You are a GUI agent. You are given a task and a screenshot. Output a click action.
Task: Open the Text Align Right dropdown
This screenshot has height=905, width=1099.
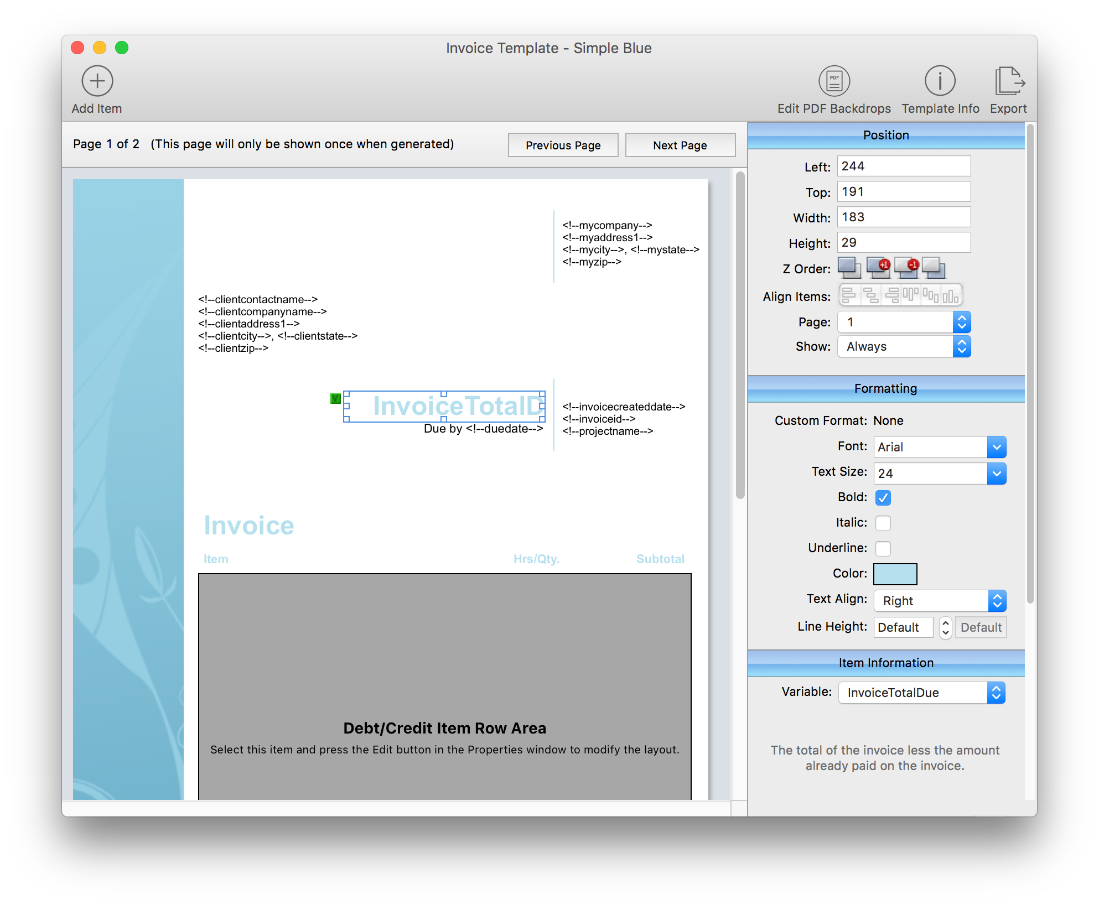(940, 601)
